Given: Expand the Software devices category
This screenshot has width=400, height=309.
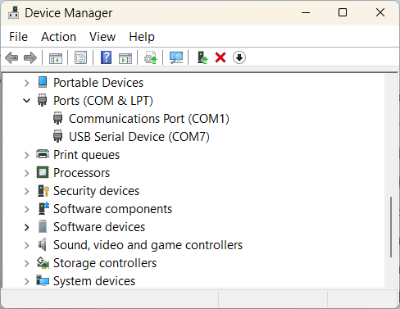Looking at the screenshot, I should [26, 227].
